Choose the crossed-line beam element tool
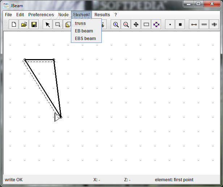 pos(214,25)
